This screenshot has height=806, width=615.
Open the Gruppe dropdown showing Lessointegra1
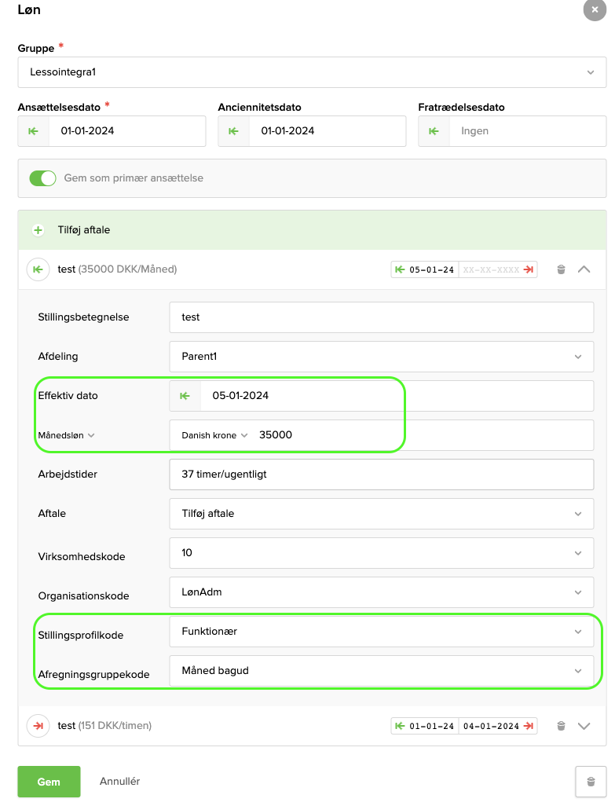click(x=312, y=72)
